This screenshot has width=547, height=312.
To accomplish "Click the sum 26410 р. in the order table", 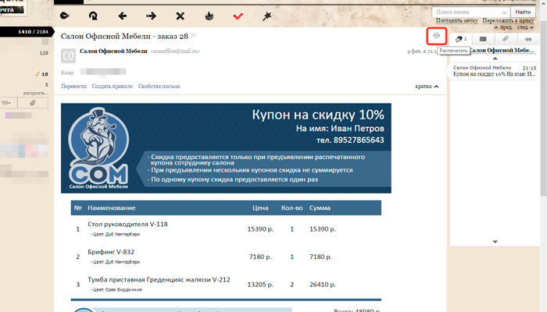I will [322, 285].
